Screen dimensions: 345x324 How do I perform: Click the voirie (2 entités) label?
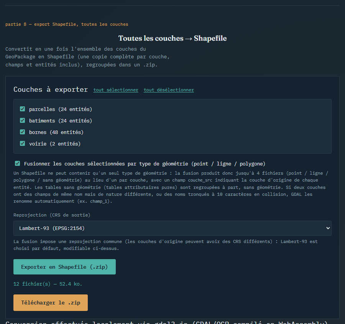pos(55,144)
